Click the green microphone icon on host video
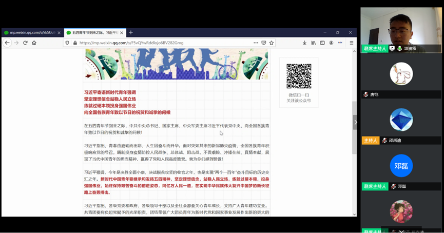Image resolution: width=444 pixels, height=233 pixels. click(x=399, y=49)
